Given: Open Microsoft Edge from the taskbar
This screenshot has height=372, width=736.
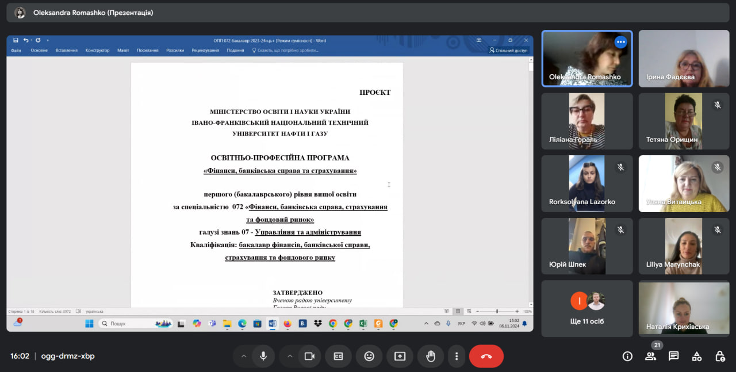Looking at the screenshot, I should coord(242,324).
